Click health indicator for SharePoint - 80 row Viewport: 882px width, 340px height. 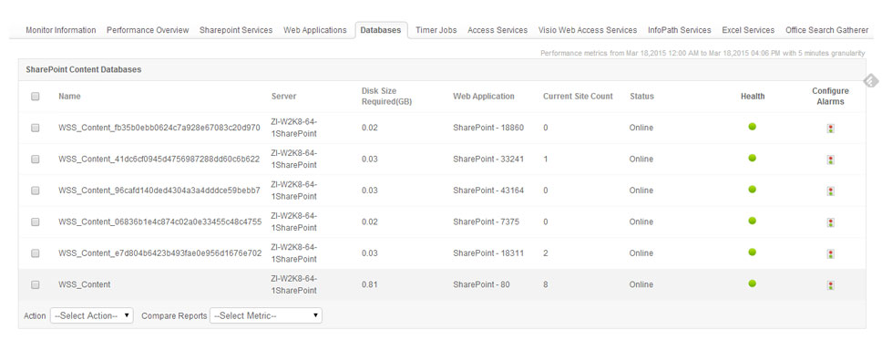pos(752,283)
